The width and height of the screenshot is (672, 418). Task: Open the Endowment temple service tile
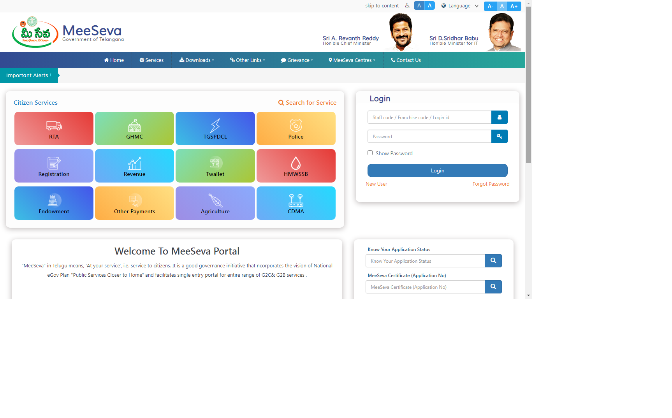coord(54,203)
